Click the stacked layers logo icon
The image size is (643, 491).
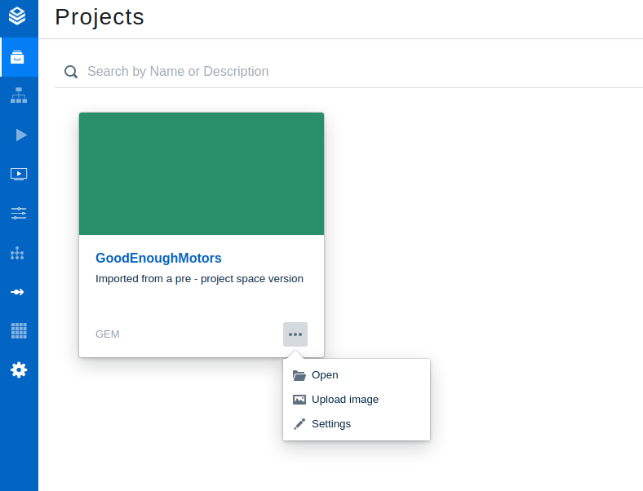coord(18,15)
